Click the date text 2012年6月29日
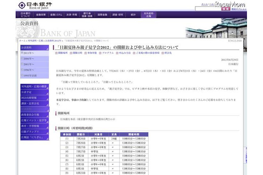 pyautogui.click(x=230, y=60)
